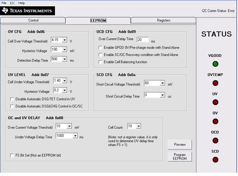Click the SCD status LED indicator
Screen dimensions: 238x176
215,160
